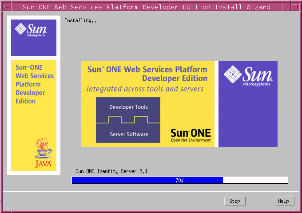
Task: Click the Sun ONE Open Net Environment logo
Action: point(191,135)
